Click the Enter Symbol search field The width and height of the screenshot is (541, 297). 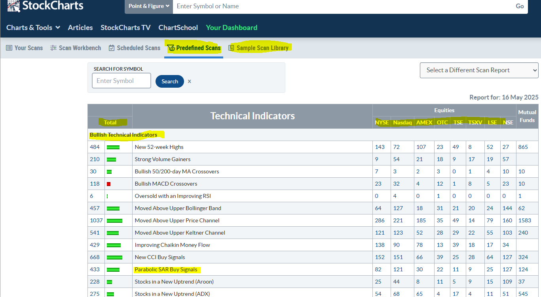coord(121,81)
